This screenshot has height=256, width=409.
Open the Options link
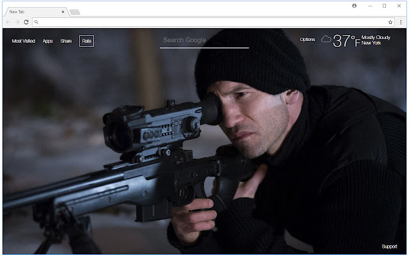coord(307,40)
